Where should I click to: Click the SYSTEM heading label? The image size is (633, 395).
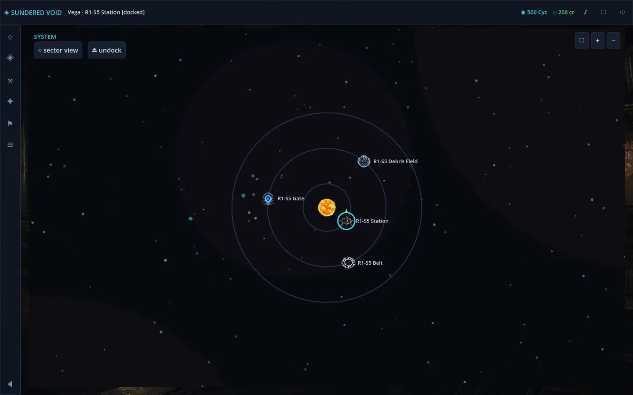(x=45, y=37)
